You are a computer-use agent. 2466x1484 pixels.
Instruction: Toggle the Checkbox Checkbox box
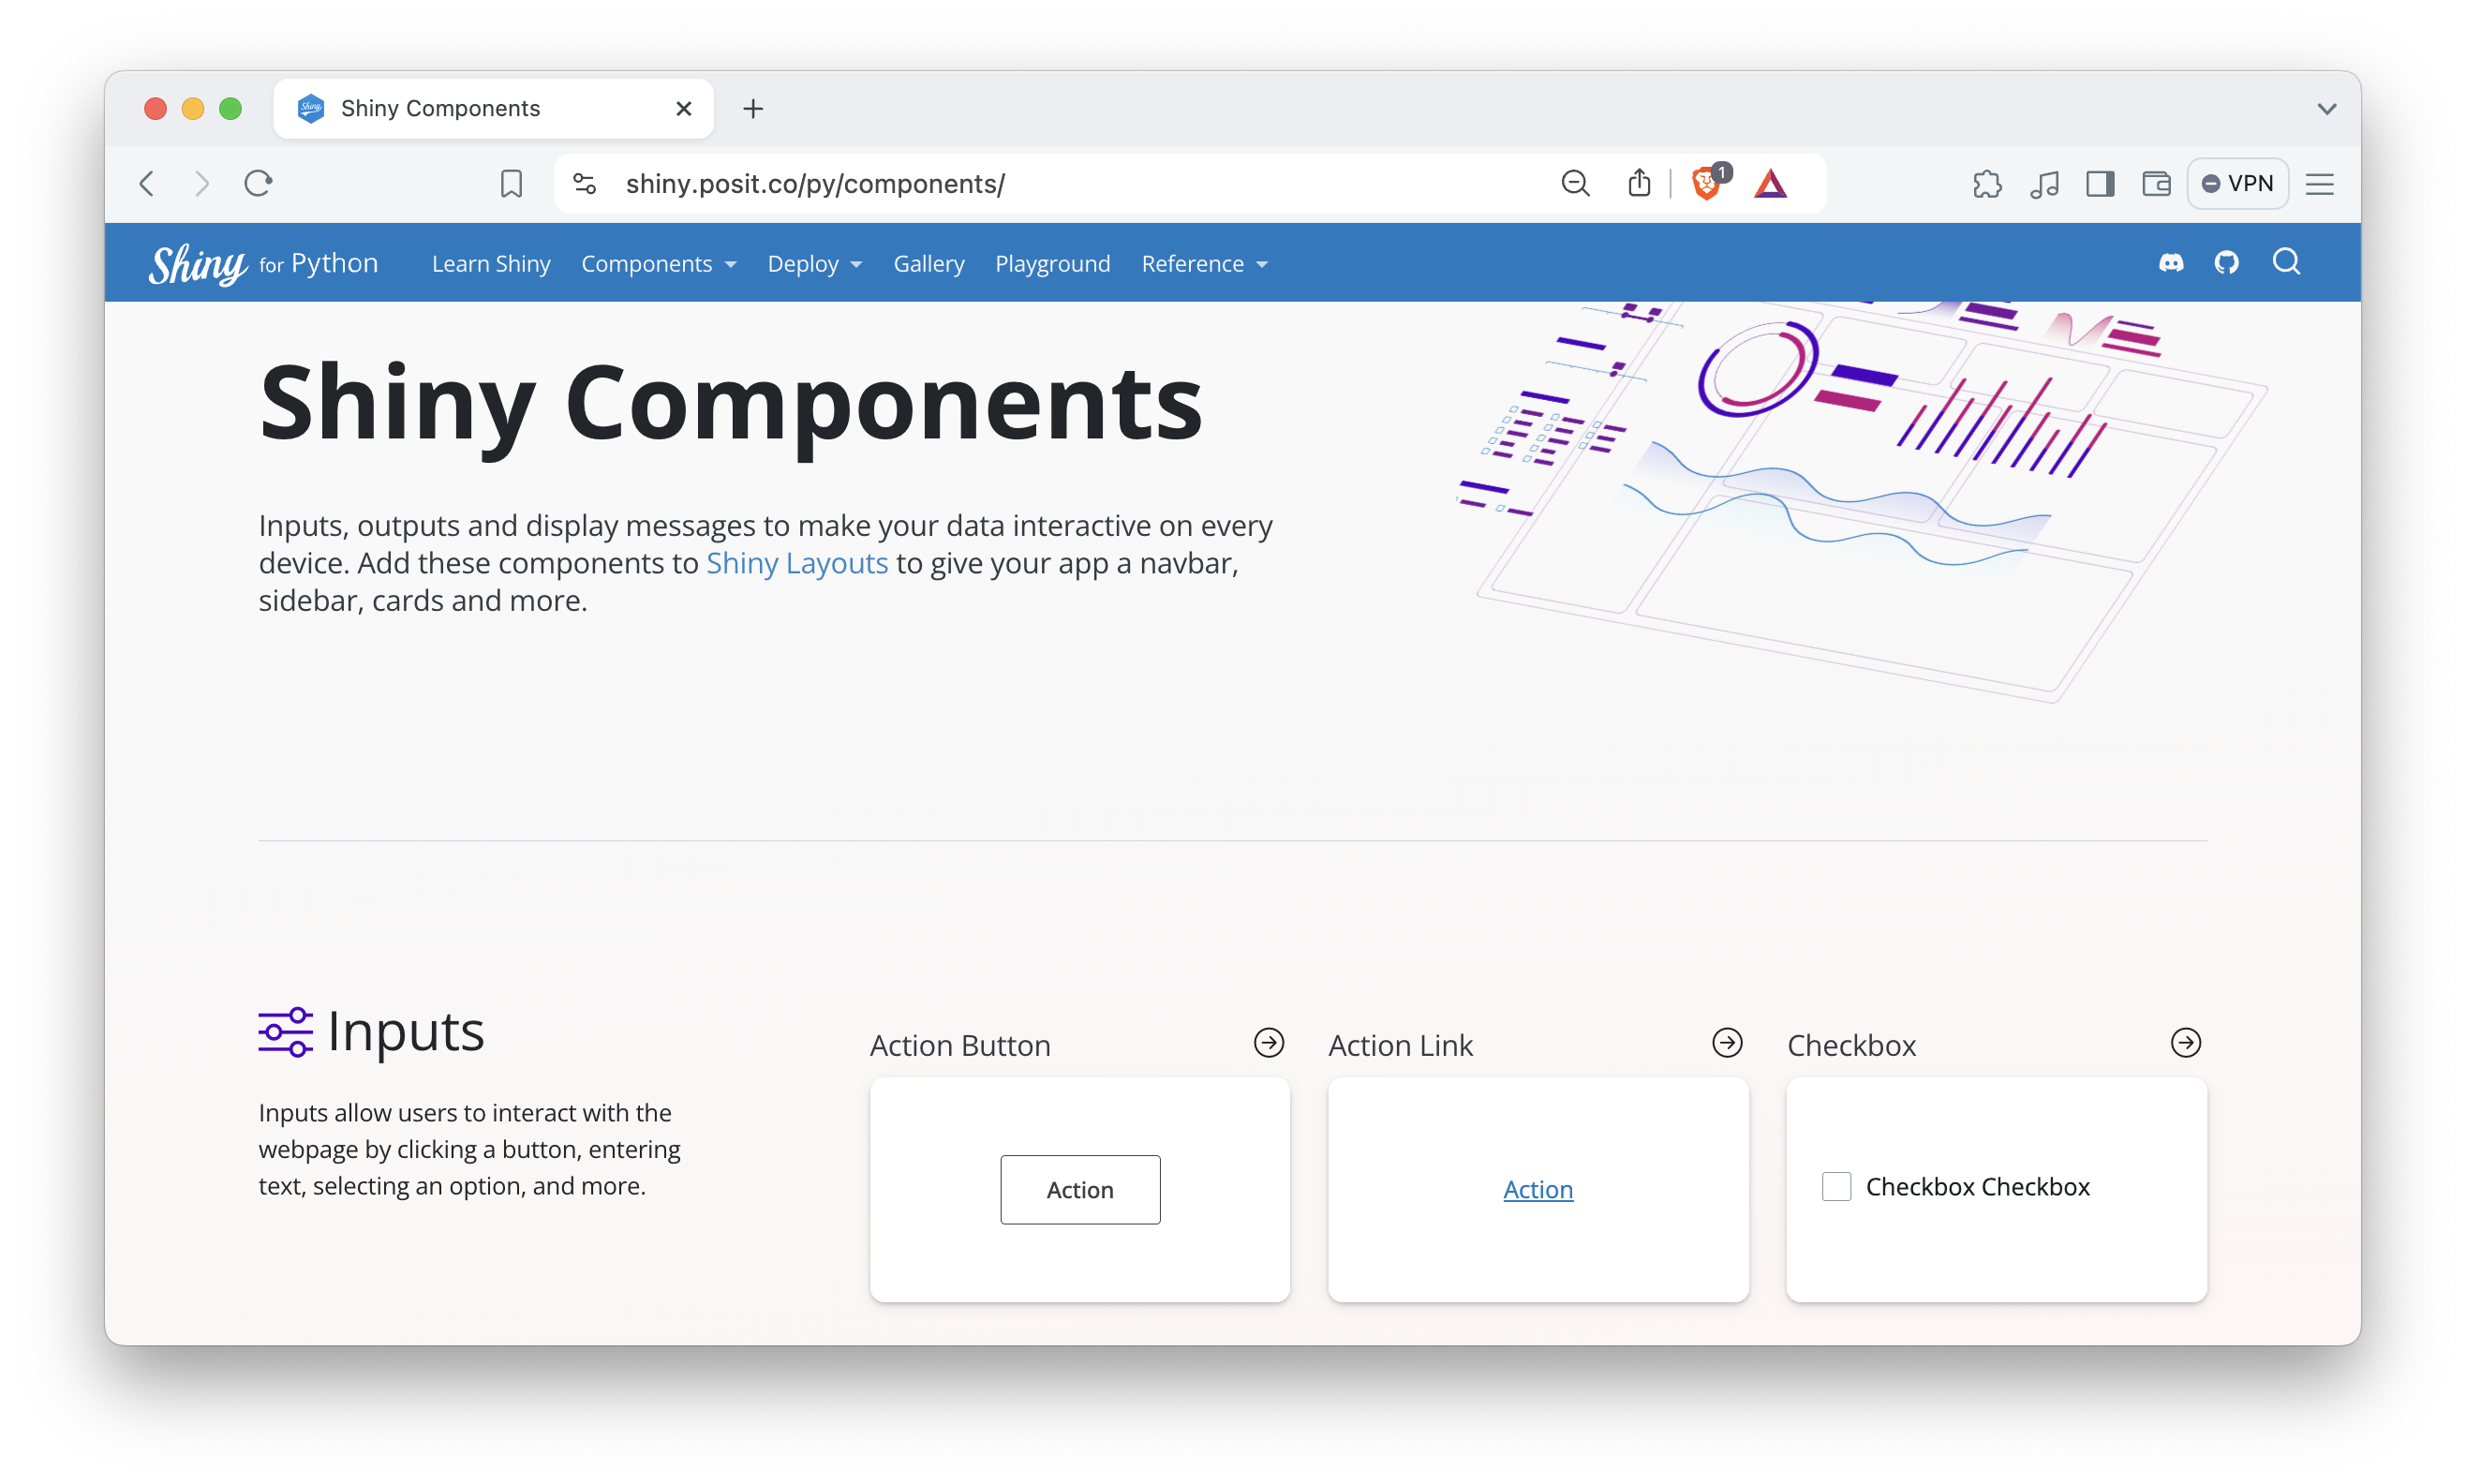(1836, 1187)
